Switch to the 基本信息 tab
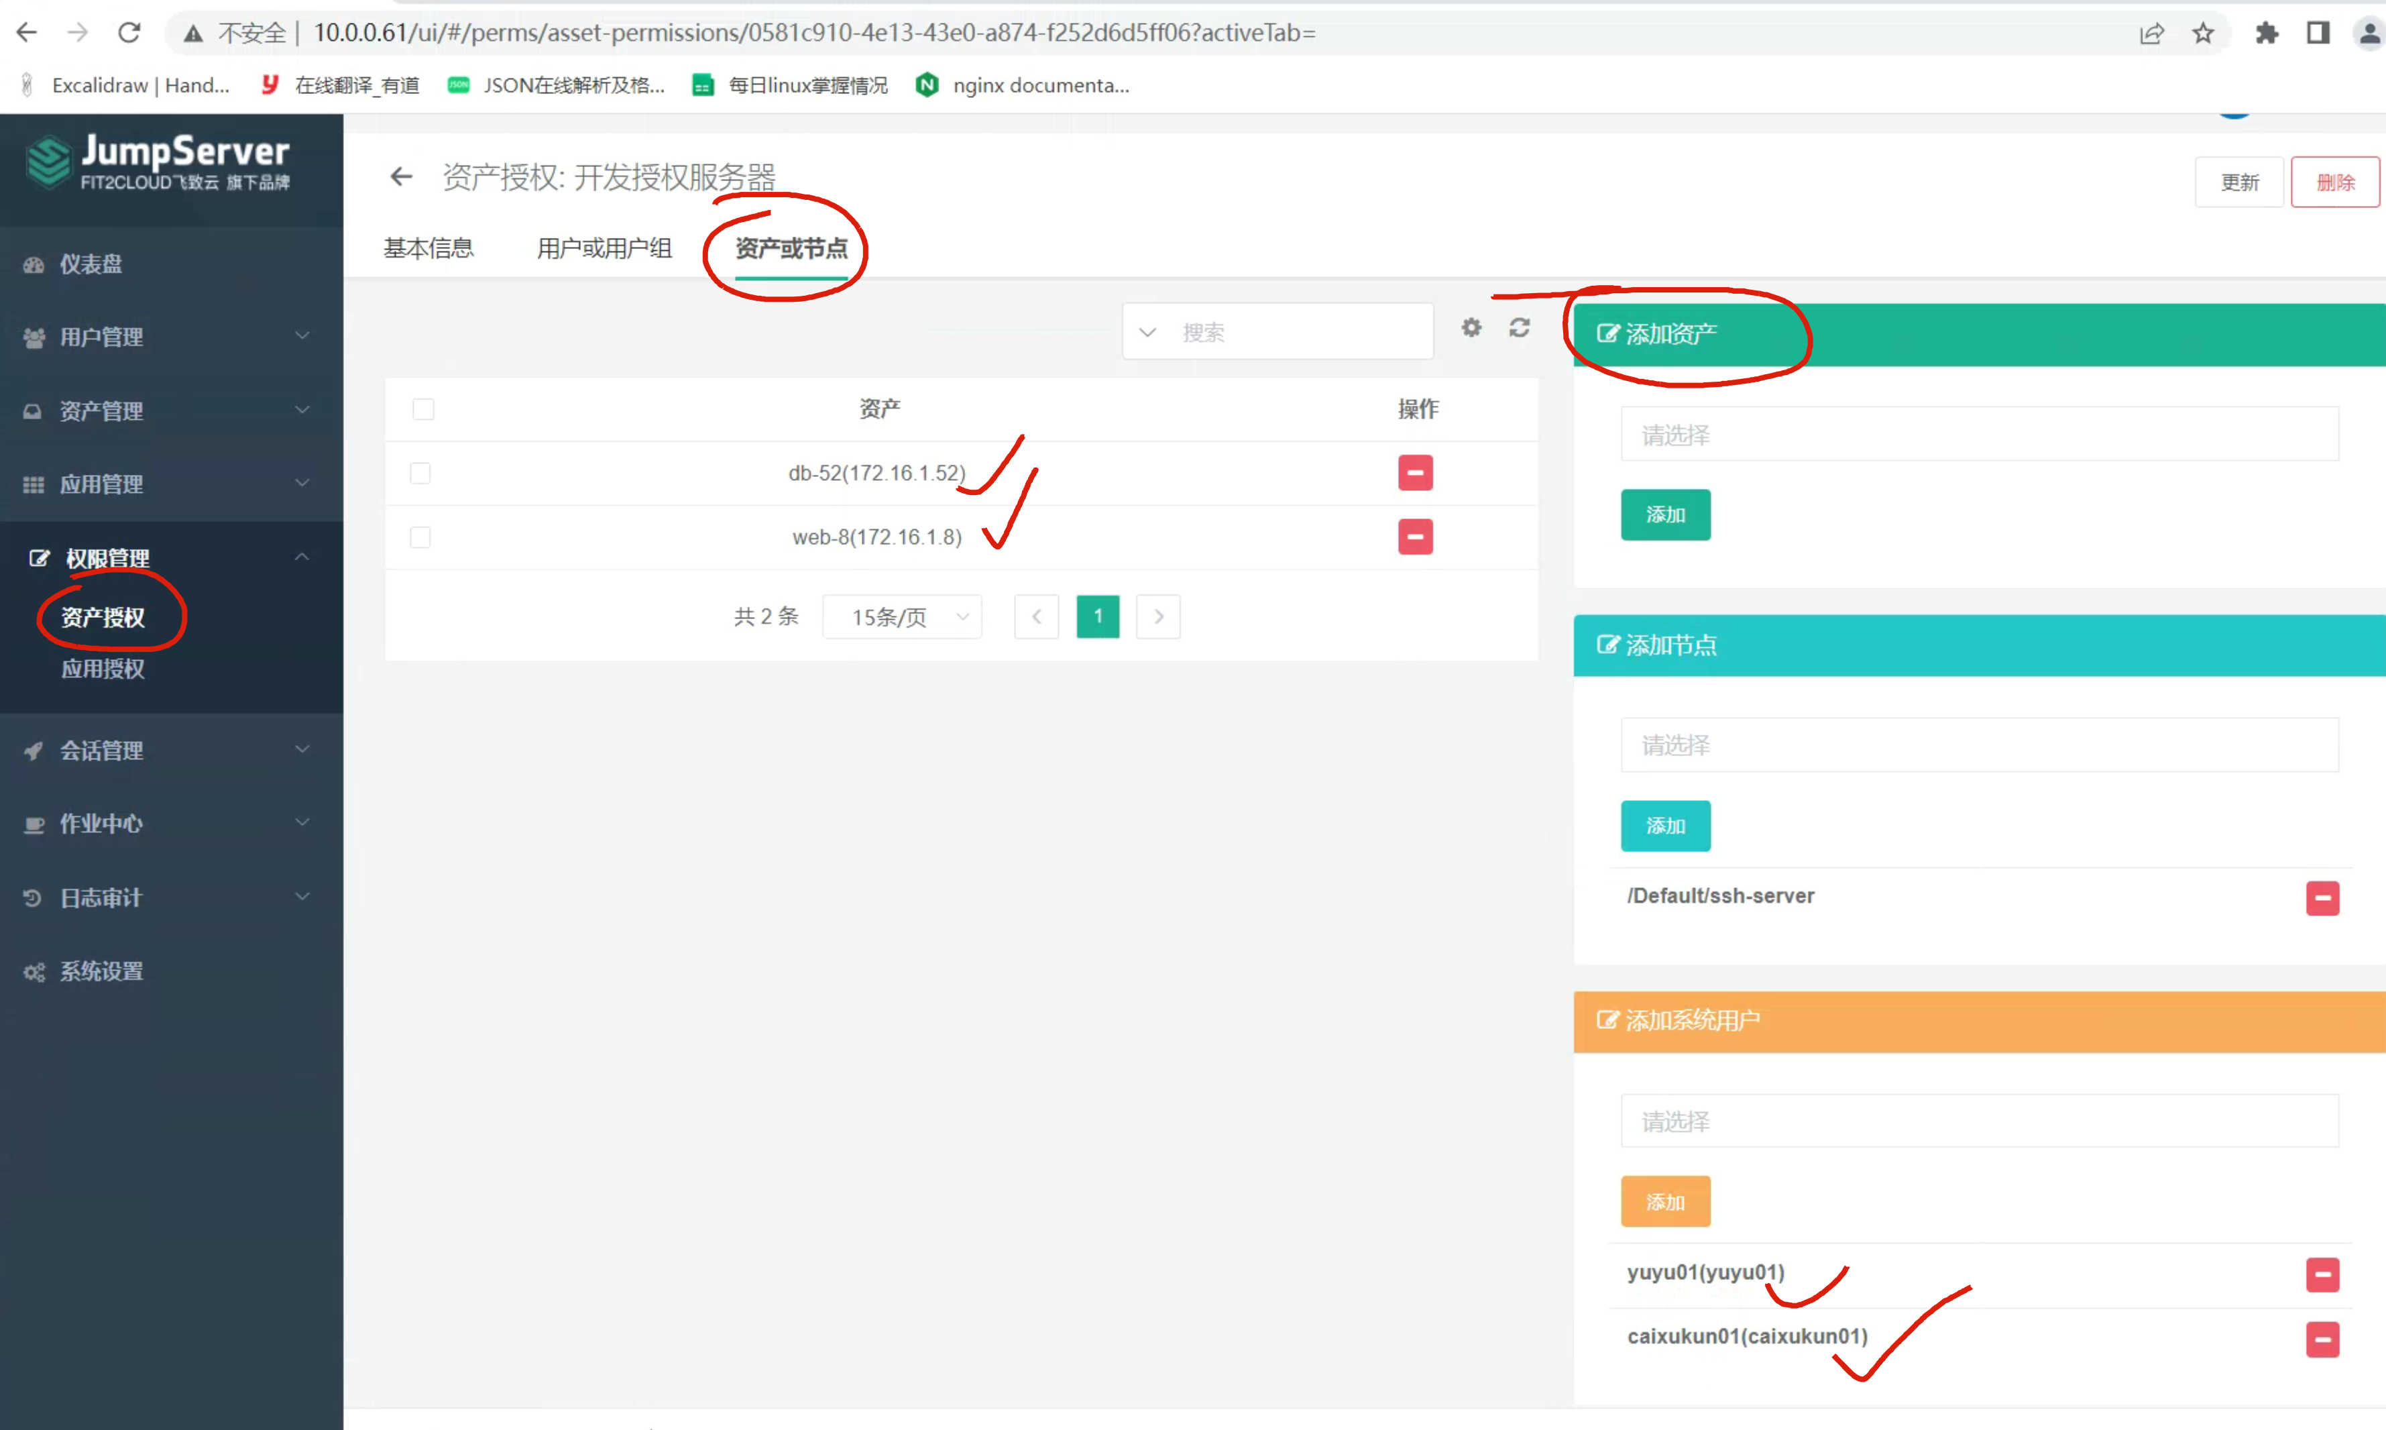Image resolution: width=2386 pixels, height=1430 pixels. (429, 249)
